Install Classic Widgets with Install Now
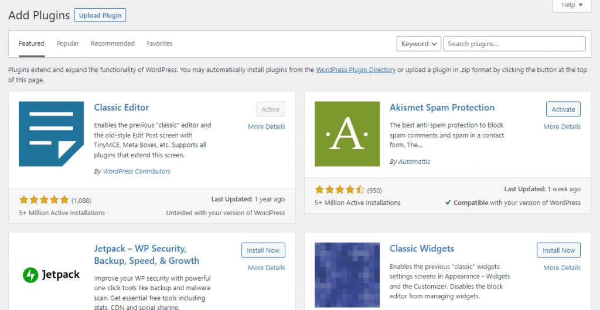The height and width of the screenshot is (310, 600). [558, 250]
